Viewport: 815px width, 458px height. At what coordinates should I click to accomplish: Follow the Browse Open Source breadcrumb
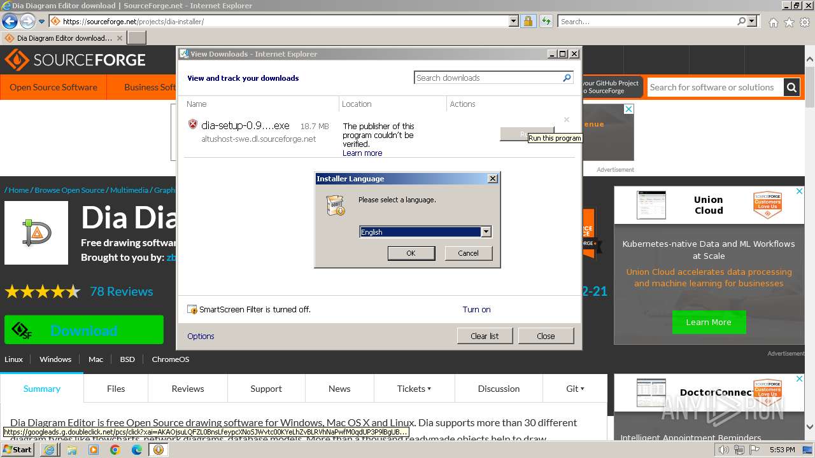[x=69, y=190]
